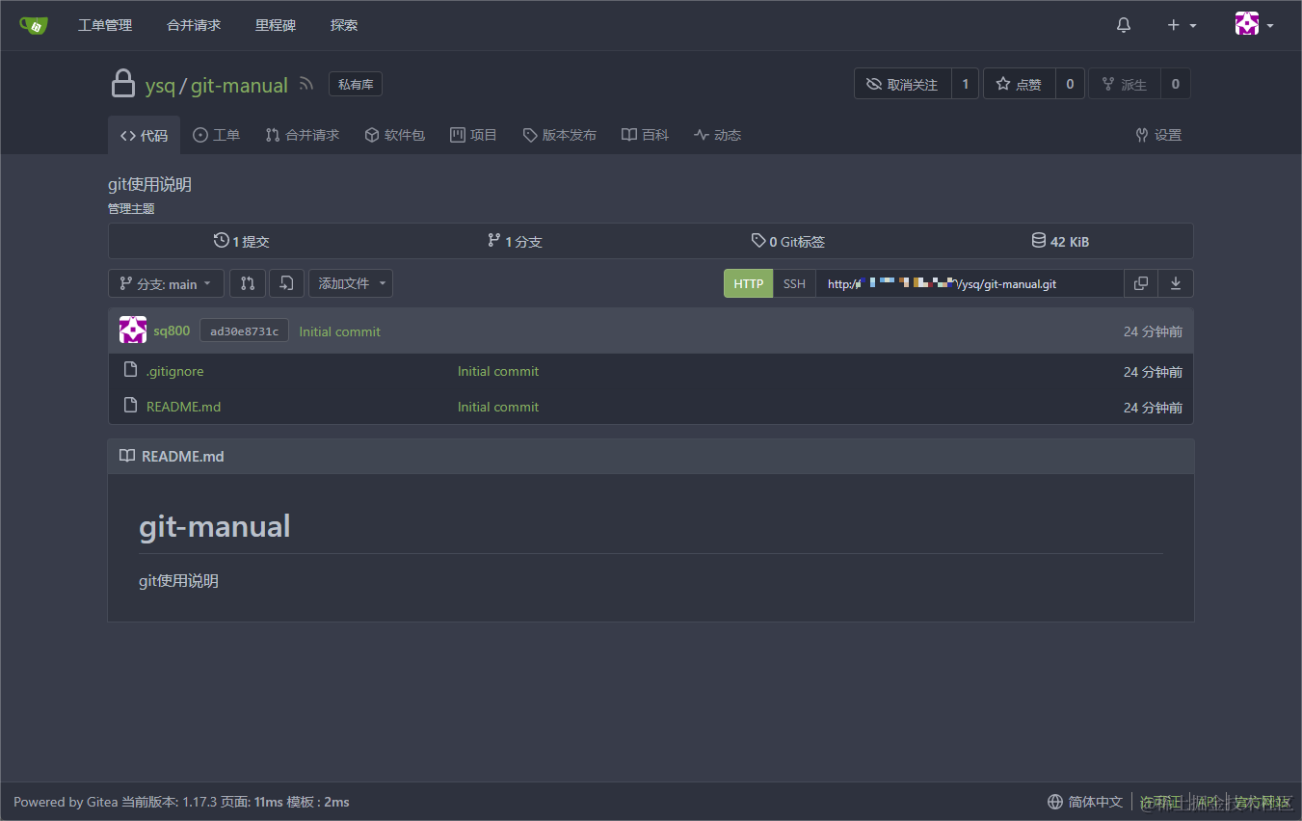Open 探索 in the top navigation
The width and height of the screenshot is (1302, 821).
(x=344, y=25)
